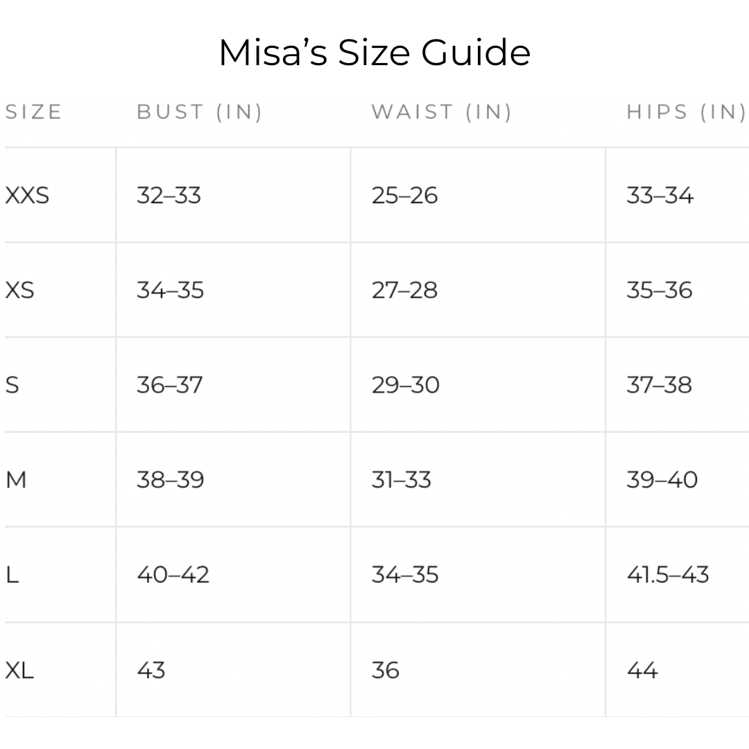Click the M size row label

point(16,480)
